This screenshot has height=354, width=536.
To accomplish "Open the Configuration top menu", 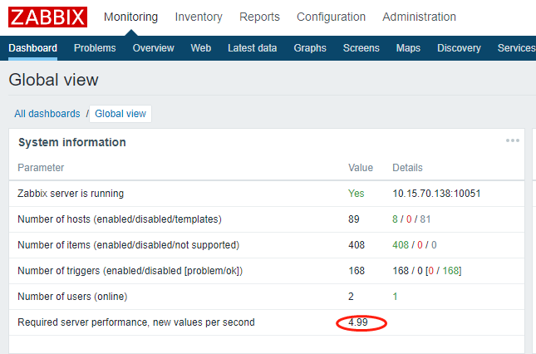I will pyautogui.click(x=331, y=17).
